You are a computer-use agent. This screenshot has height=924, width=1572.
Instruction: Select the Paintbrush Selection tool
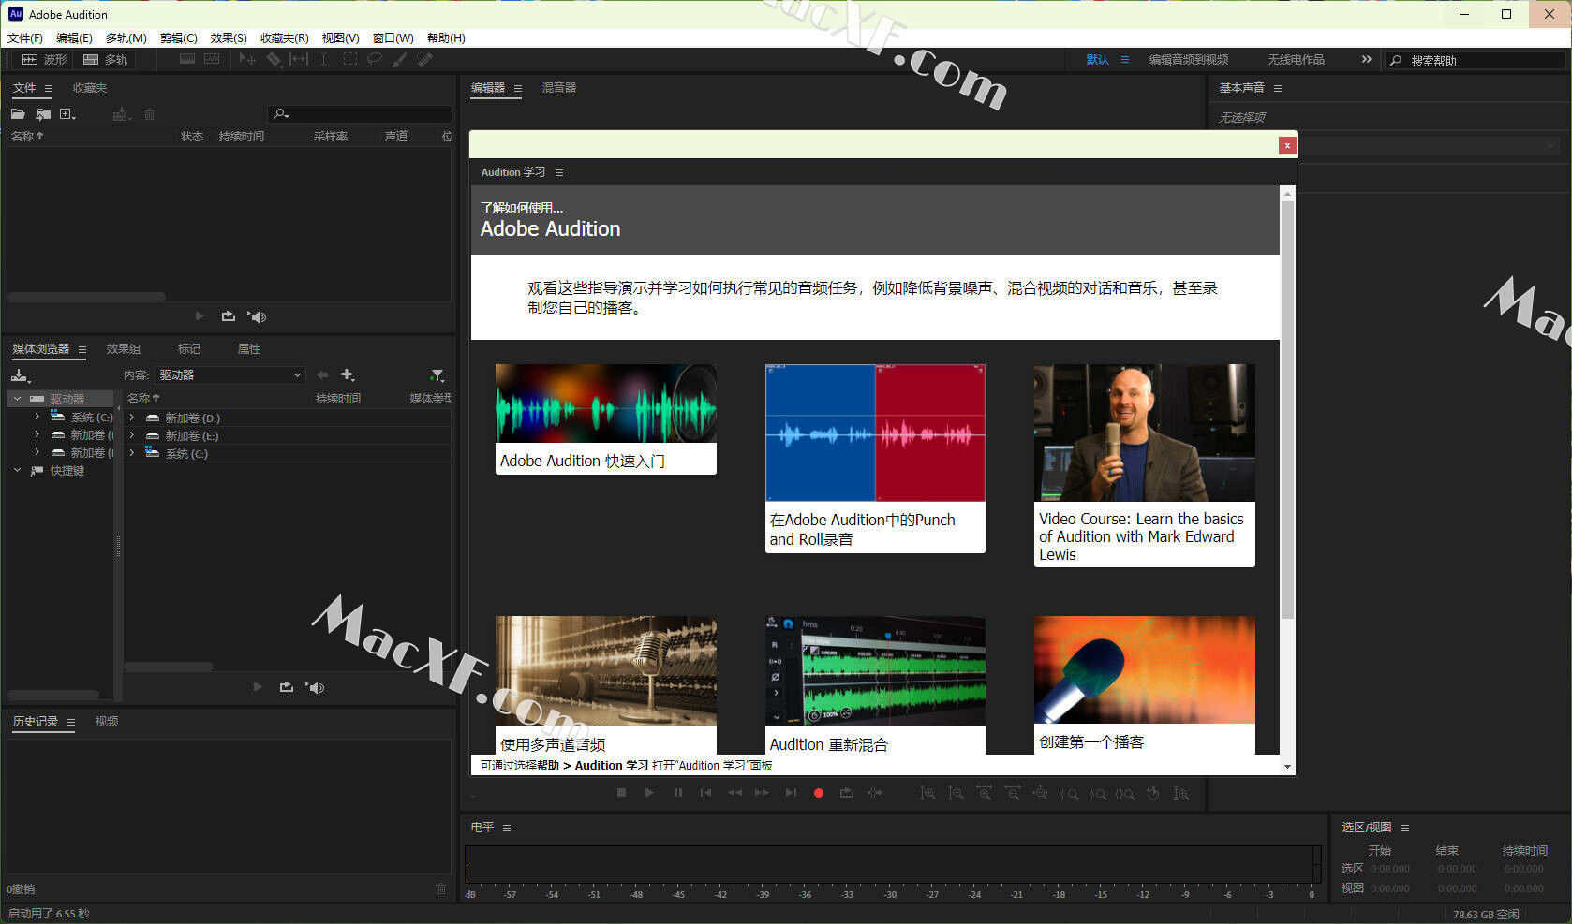(400, 59)
